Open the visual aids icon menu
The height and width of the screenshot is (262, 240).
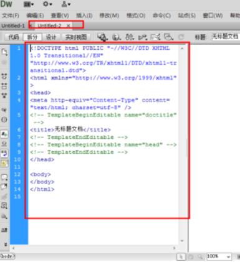click(x=168, y=37)
